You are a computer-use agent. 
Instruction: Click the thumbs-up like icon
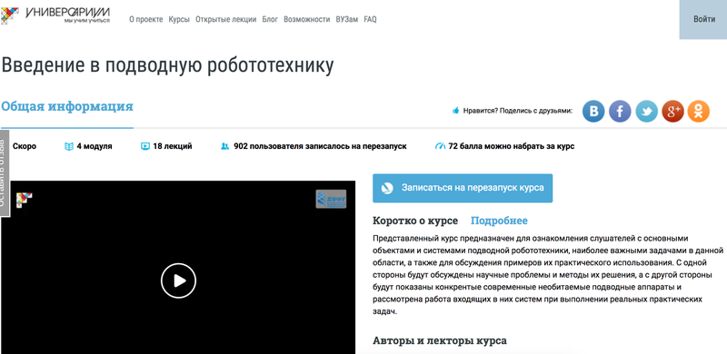coord(456,111)
